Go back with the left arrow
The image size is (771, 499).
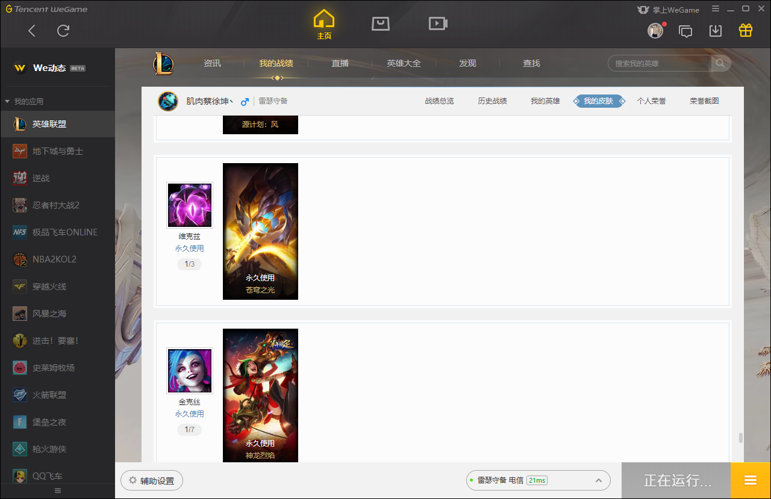pyautogui.click(x=32, y=31)
